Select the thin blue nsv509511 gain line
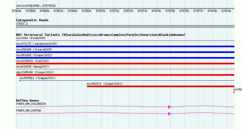The image size is (242, 129). [x=127, y=81]
